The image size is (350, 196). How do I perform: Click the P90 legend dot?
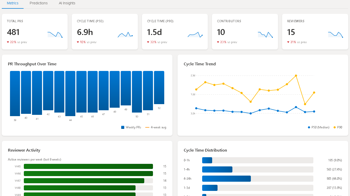point(335,127)
